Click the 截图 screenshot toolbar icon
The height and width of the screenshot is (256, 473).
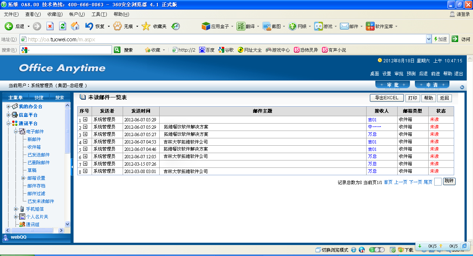pos(267,26)
